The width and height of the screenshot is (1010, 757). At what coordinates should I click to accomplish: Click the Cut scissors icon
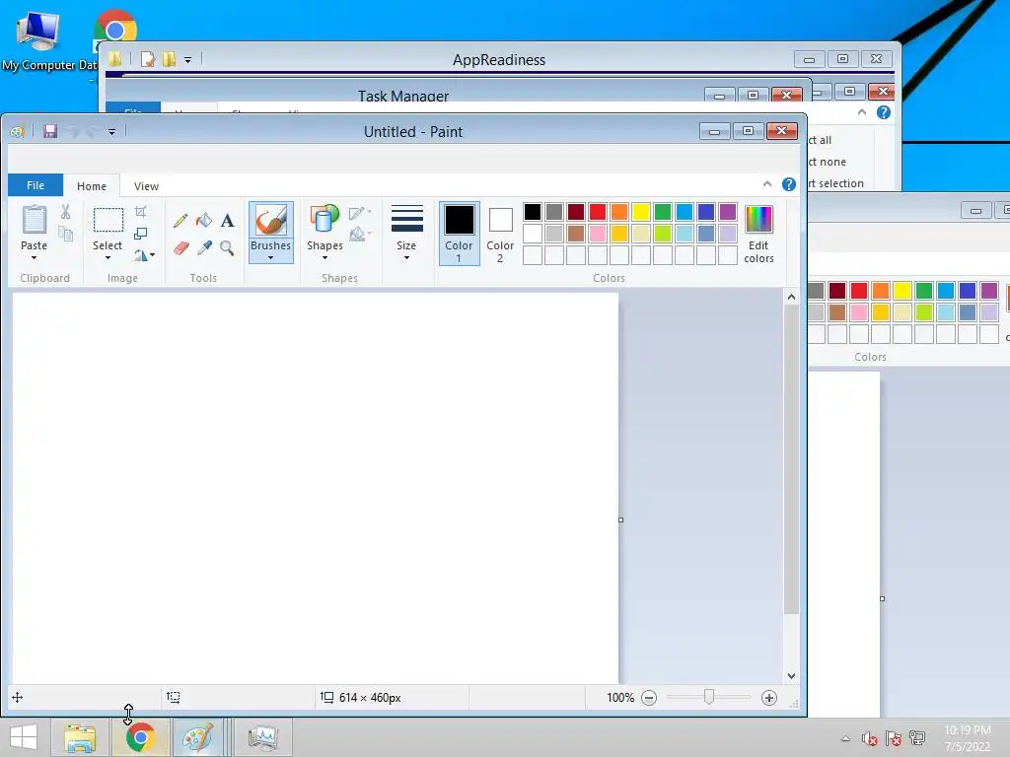click(65, 212)
